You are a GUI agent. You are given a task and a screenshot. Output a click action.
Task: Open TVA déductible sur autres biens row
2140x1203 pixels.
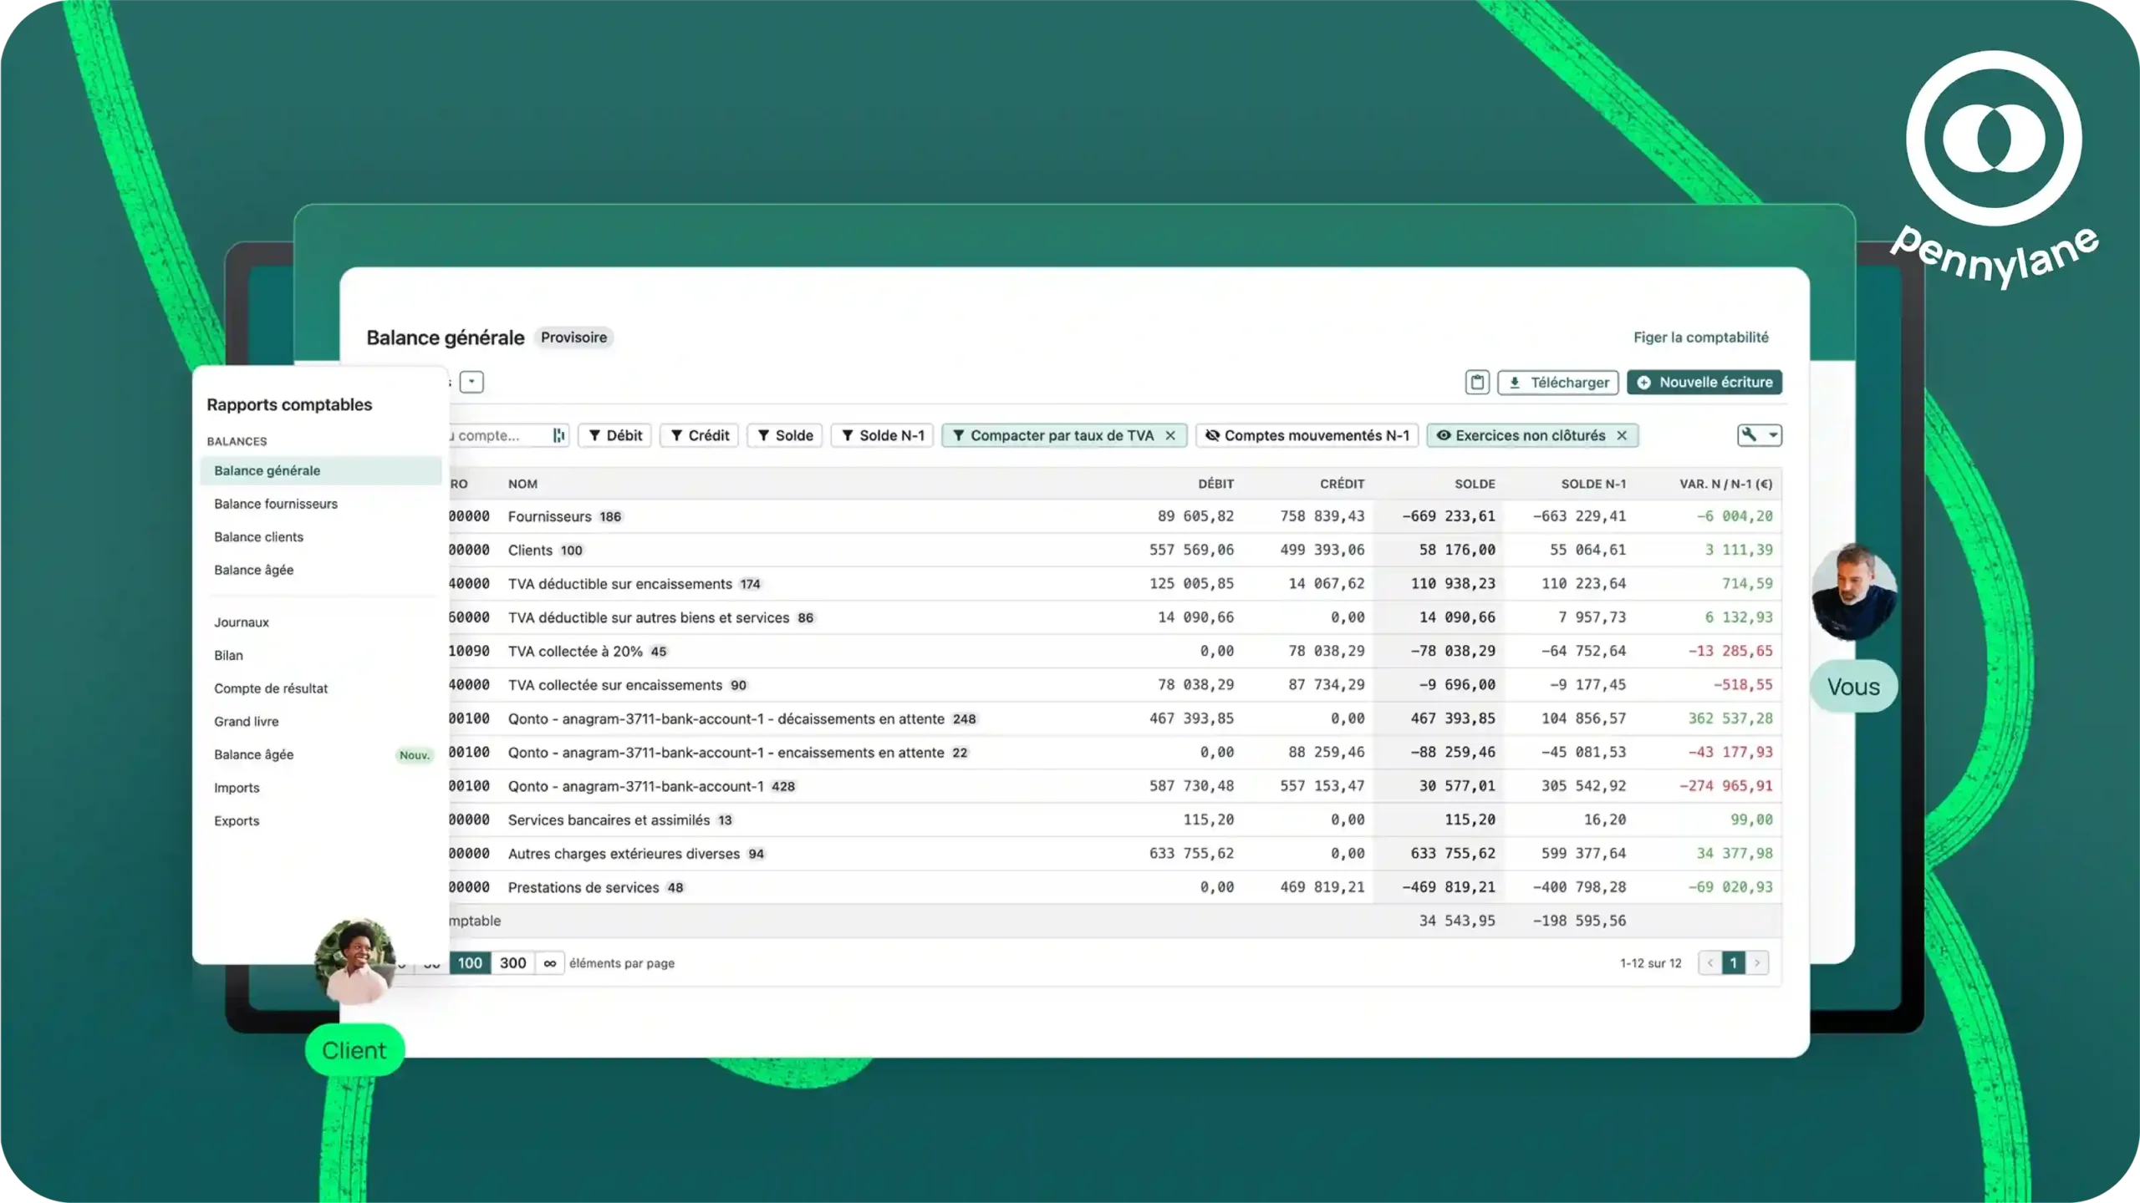[1115, 617]
